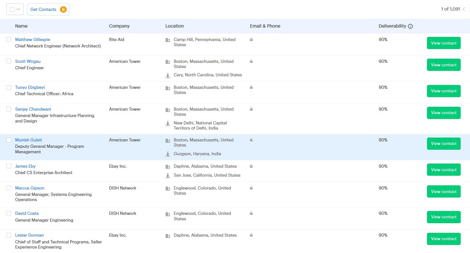This screenshot has width=470, height=253.
Task: Click lock icon in Marcus Gipson's email column
Action: [x=251, y=188]
